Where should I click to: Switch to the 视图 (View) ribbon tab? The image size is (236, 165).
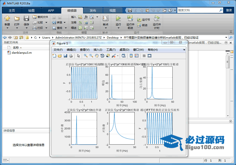click(x=113, y=11)
